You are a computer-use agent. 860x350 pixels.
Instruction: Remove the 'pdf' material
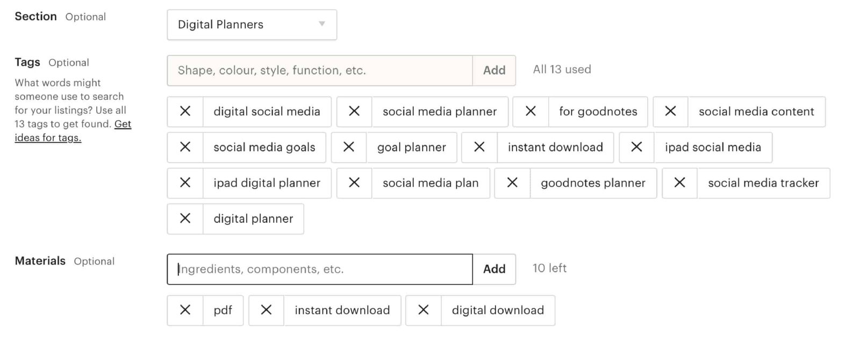tap(185, 310)
